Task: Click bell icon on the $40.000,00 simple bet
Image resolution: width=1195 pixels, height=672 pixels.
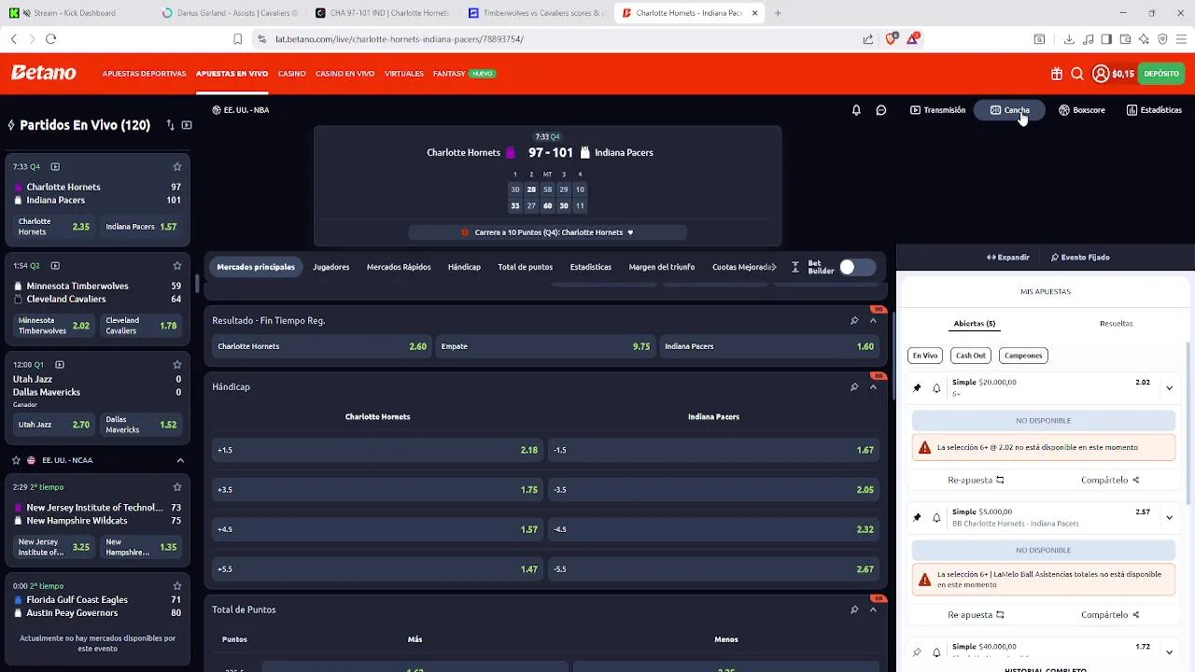Action: click(936, 651)
